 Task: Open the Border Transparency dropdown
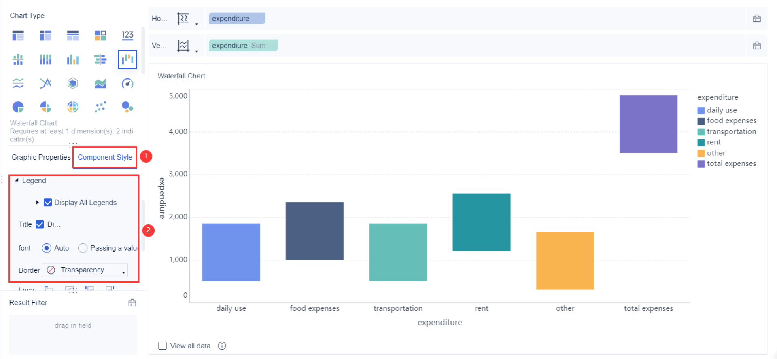click(x=85, y=270)
